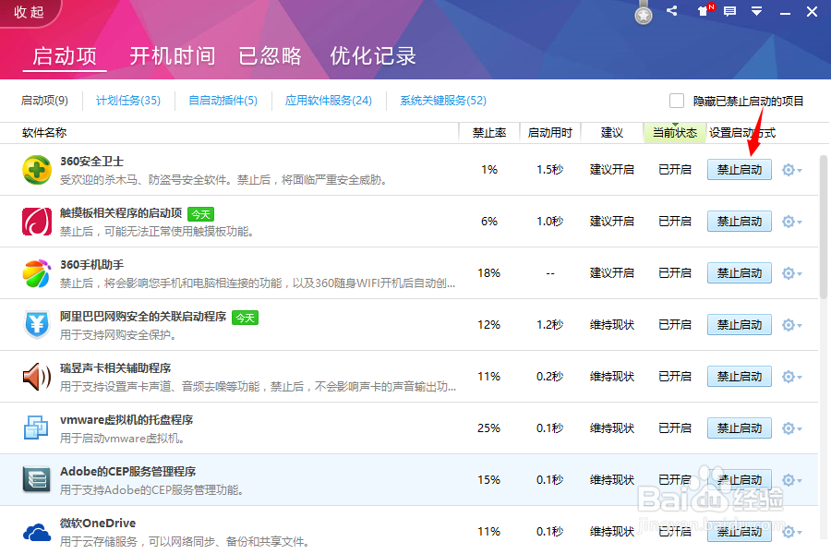Switch to the 开机时间 tab
This screenshot has width=831, height=554.
tap(172, 56)
